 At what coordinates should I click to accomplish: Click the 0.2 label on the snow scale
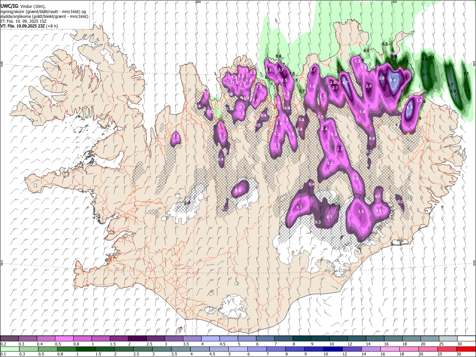3,344
